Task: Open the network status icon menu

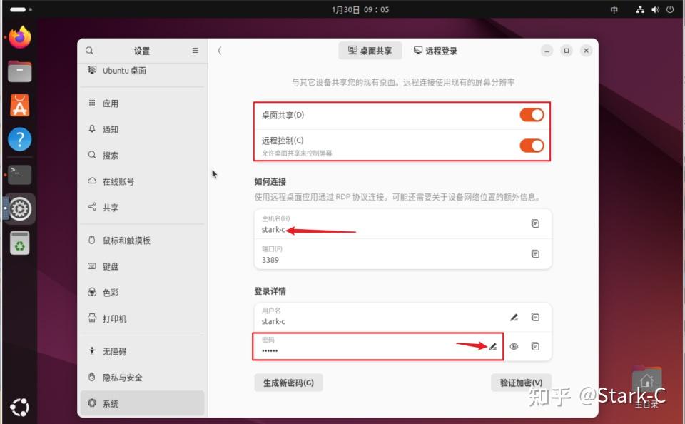Action: click(640, 9)
